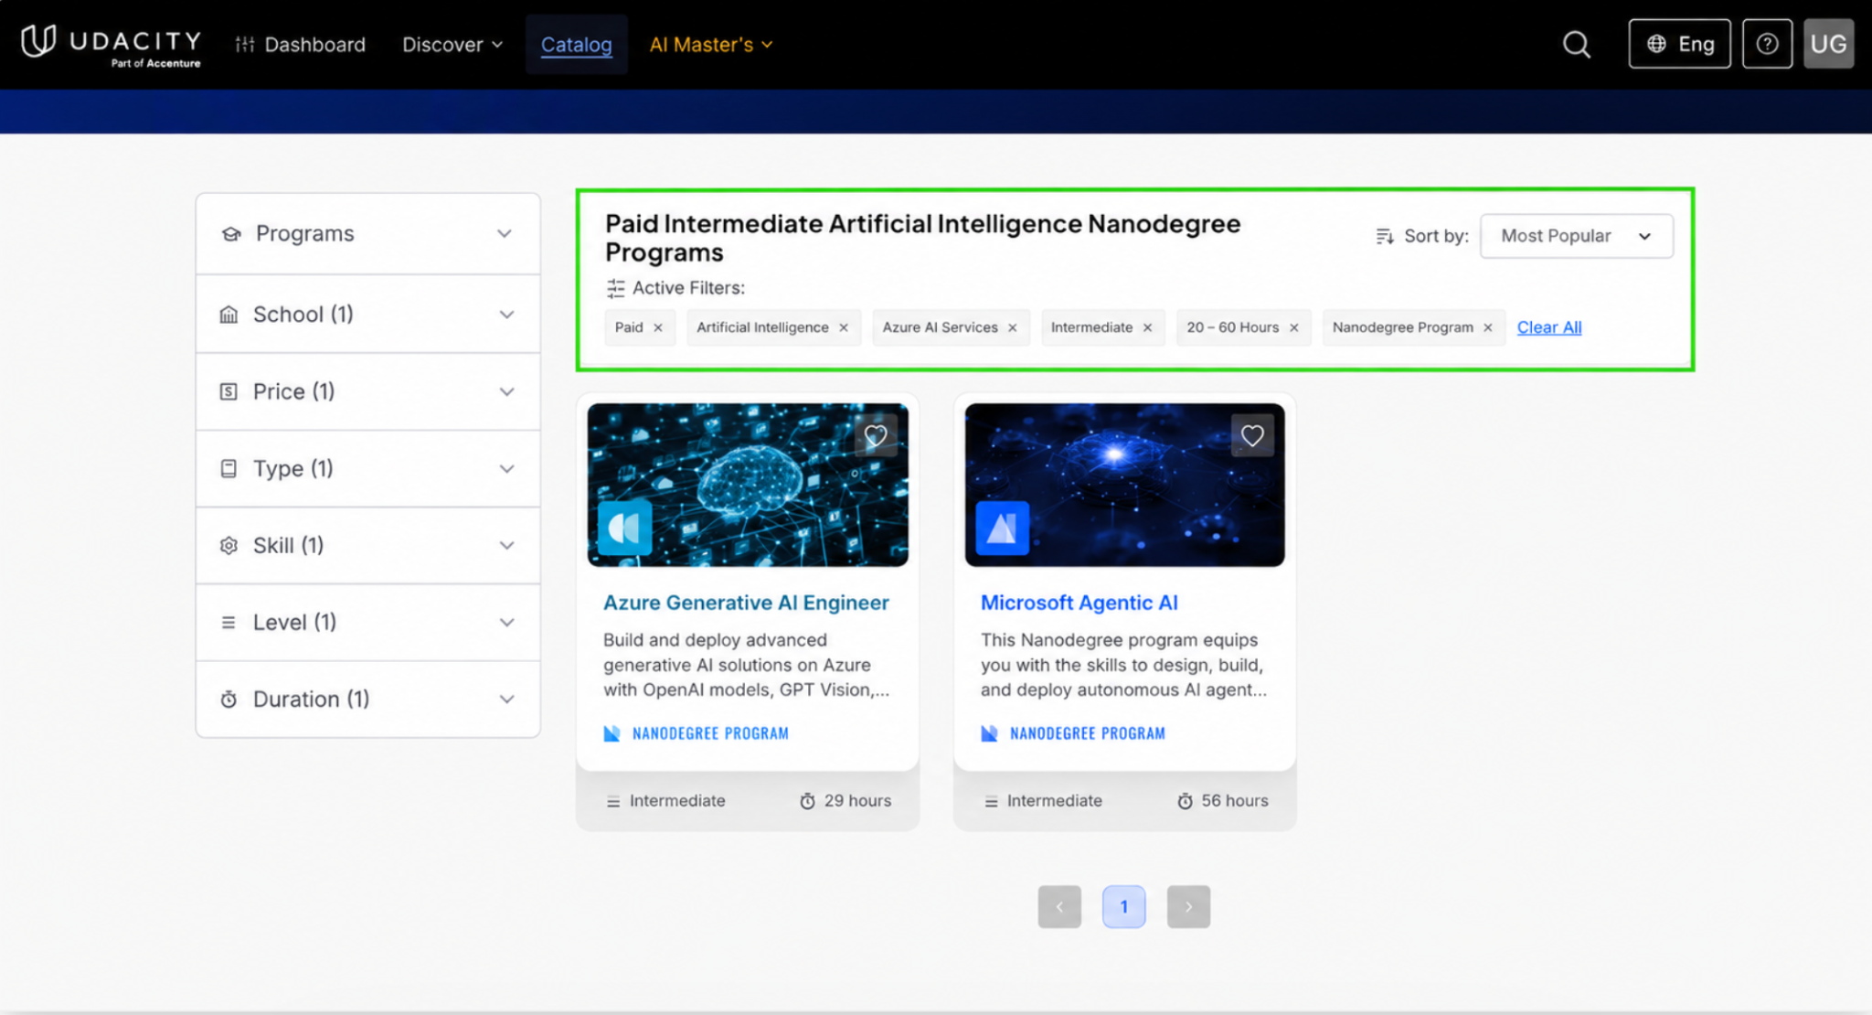Open the UG user avatar

[x=1828, y=44]
